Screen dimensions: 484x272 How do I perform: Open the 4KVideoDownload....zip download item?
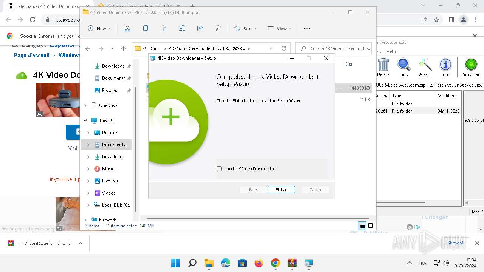pyautogui.click(x=39, y=244)
